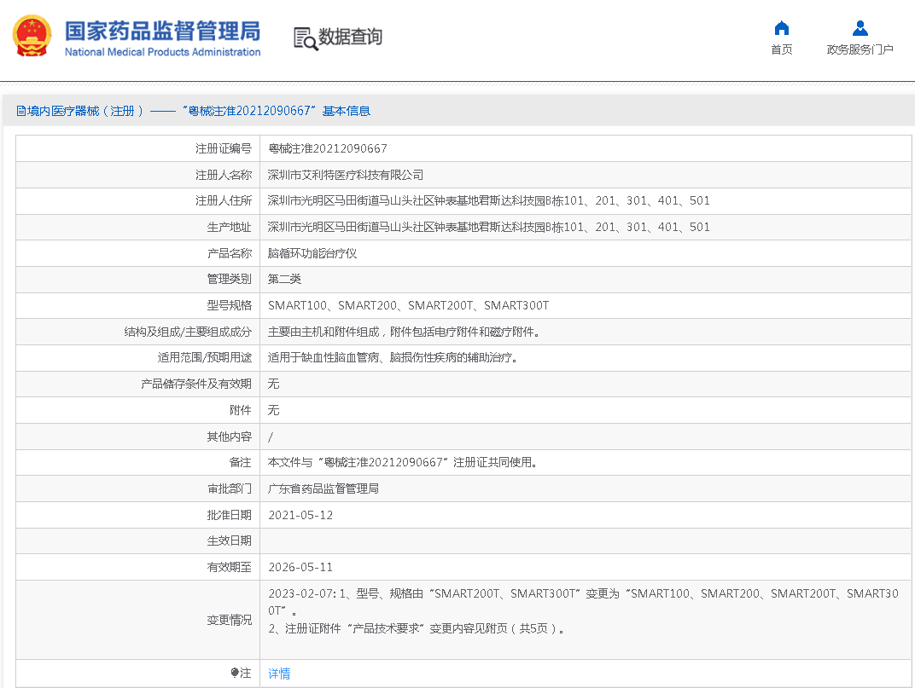This screenshot has height=688, width=915.
Task: Open the 详情 link in 注 row
Action: tap(279, 674)
